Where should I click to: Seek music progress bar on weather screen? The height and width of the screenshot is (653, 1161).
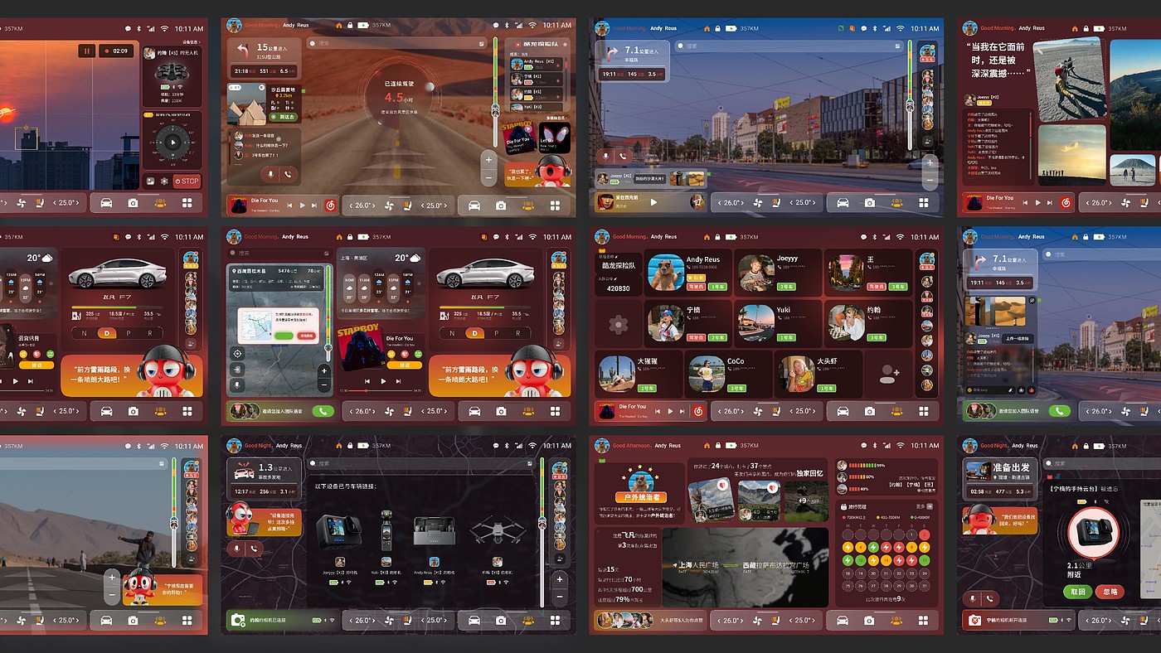click(380, 391)
